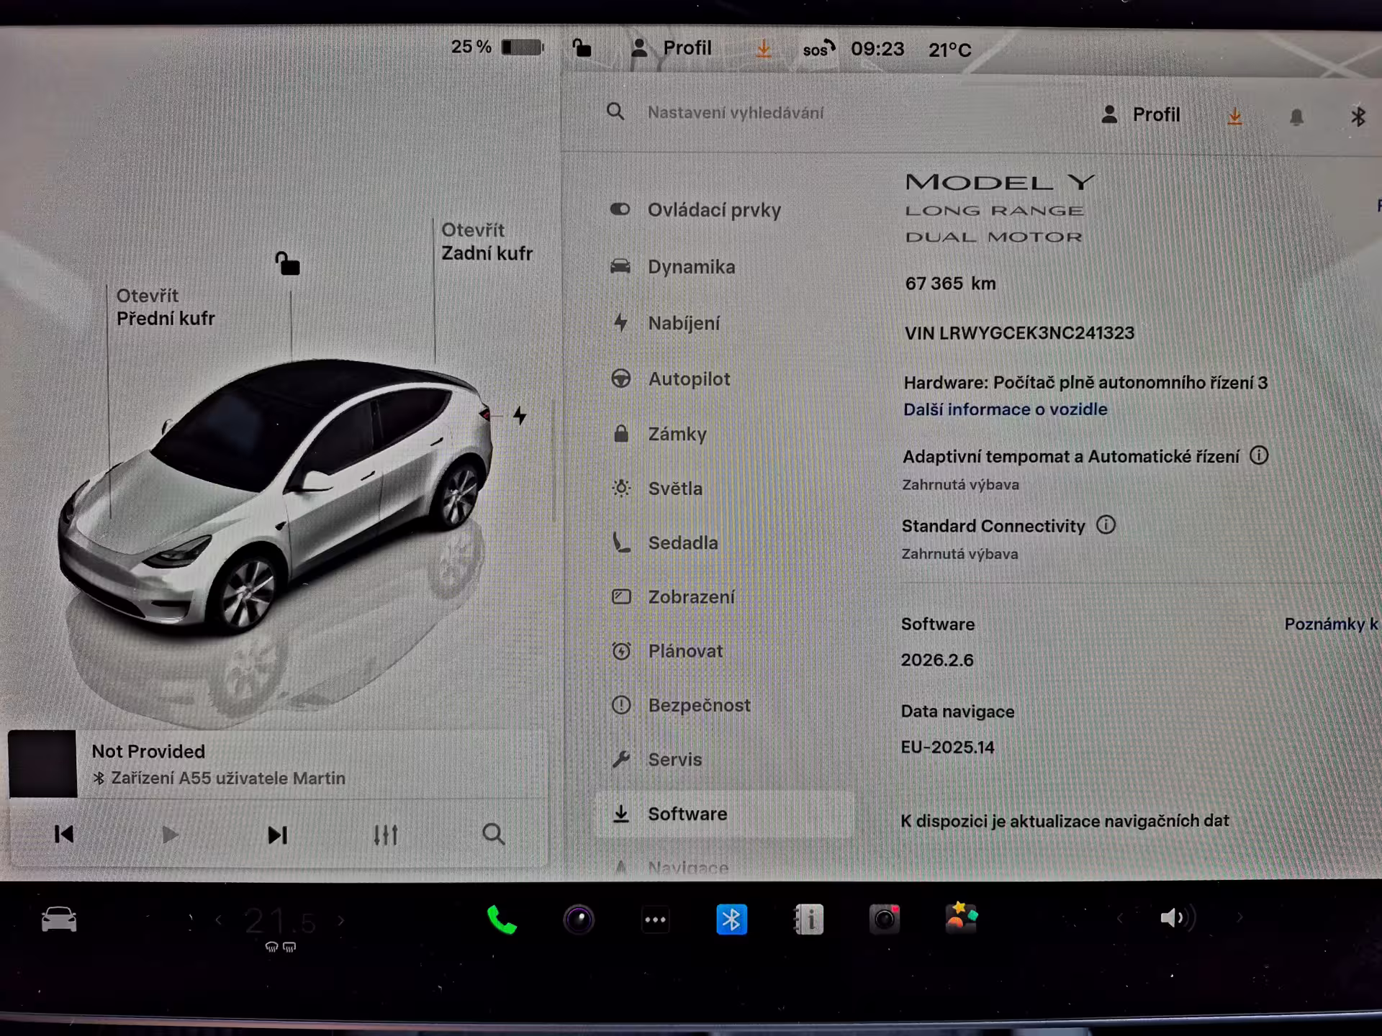Play the current media track
1382x1036 pixels.
[170, 835]
